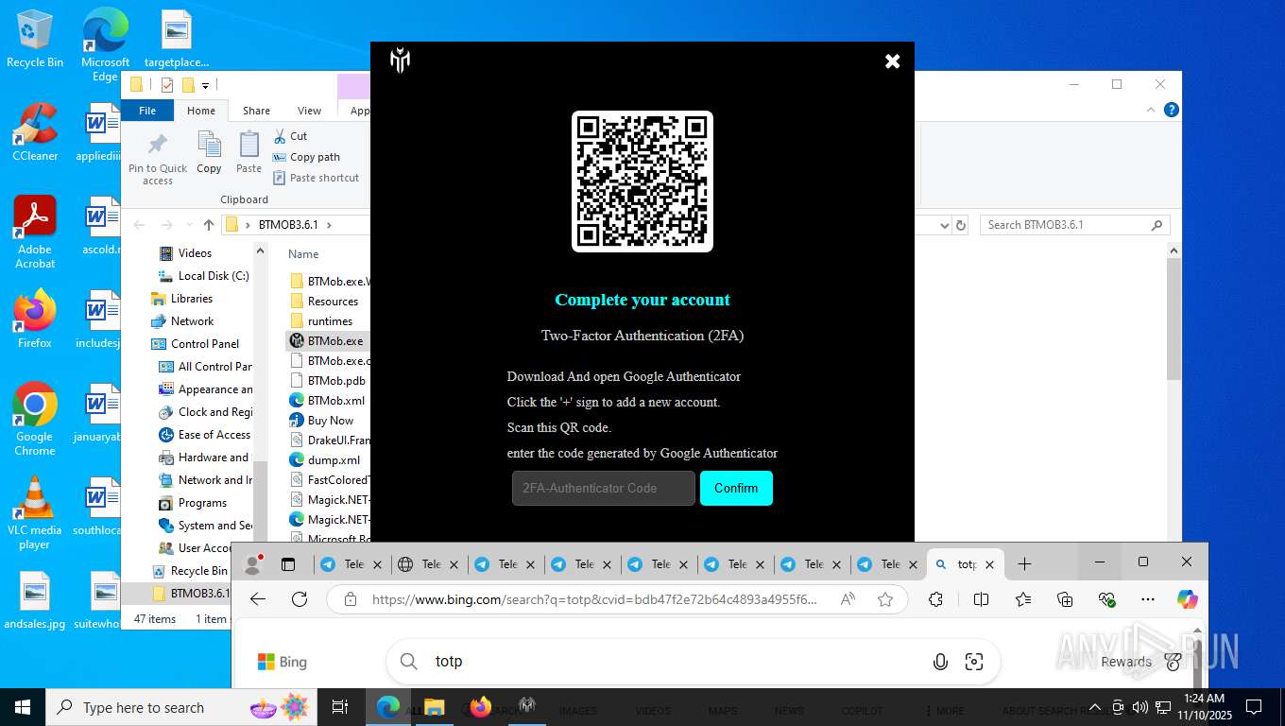Click the Search BTMOB3.6.1 box
Viewport: 1285px width, 726px height.
(1074, 225)
